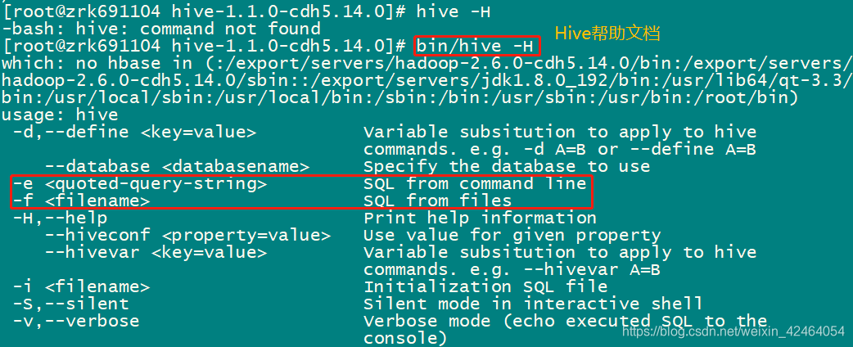Screen dimensions: 853x347
Task: Click the 'Initialization SQL file' description
Action: pos(485,286)
